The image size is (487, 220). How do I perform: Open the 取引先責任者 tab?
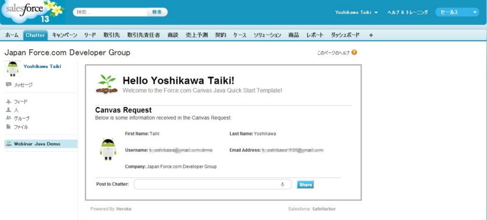144,35
